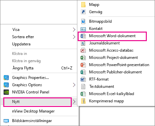Create new Microsoft Excel-kalkylblad
The width and height of the screenshot is (155, 126).
[x=116, y=94]
